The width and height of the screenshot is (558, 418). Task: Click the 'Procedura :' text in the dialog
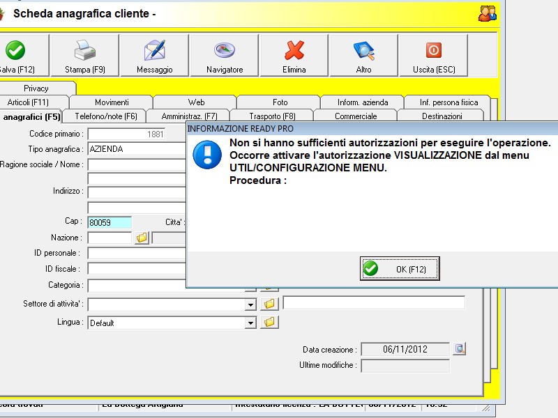tap(258, 180)
